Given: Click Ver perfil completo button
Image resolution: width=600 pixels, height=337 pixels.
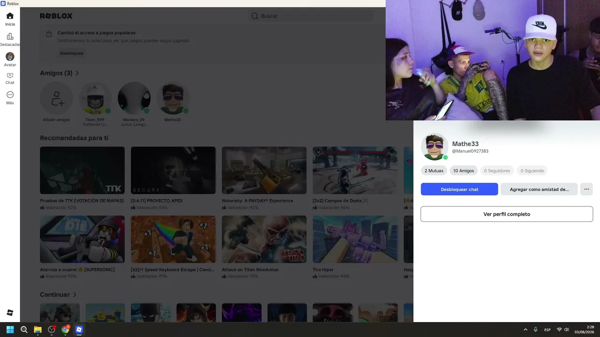Looking at the screenshot, I should click(507, 214).
